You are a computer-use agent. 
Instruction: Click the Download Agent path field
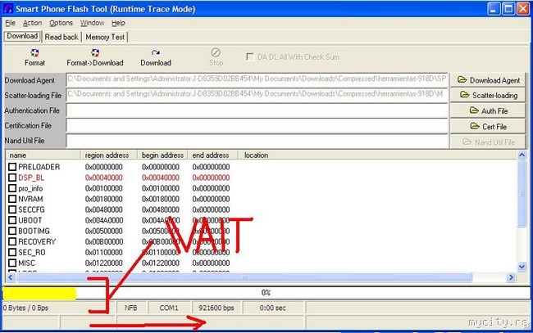click(x=257, y=79)
